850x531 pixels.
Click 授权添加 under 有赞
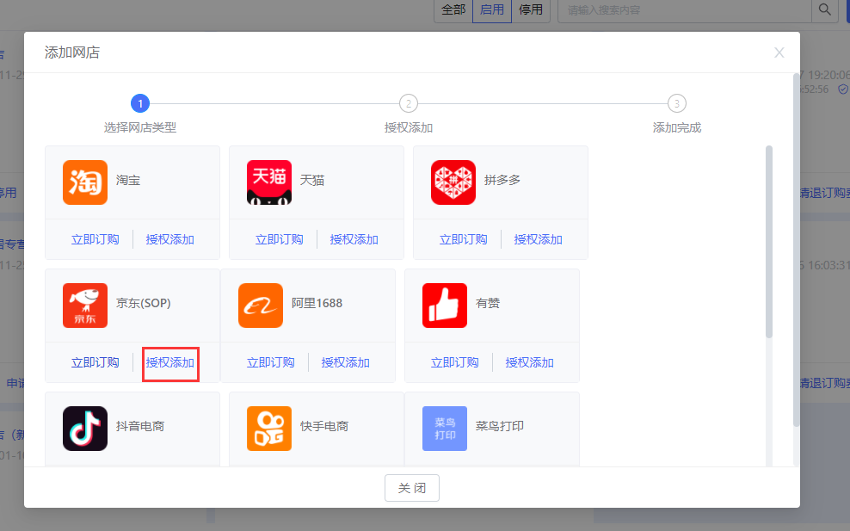click(x=529, y=362)
